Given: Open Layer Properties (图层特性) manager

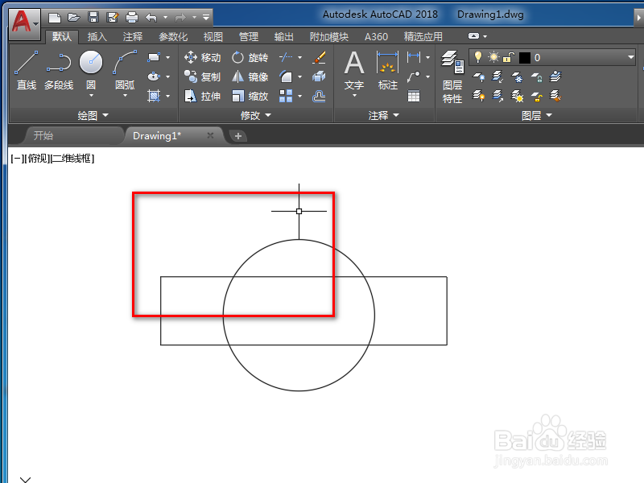Looking at the screenshot, I should tap(452, 76).
